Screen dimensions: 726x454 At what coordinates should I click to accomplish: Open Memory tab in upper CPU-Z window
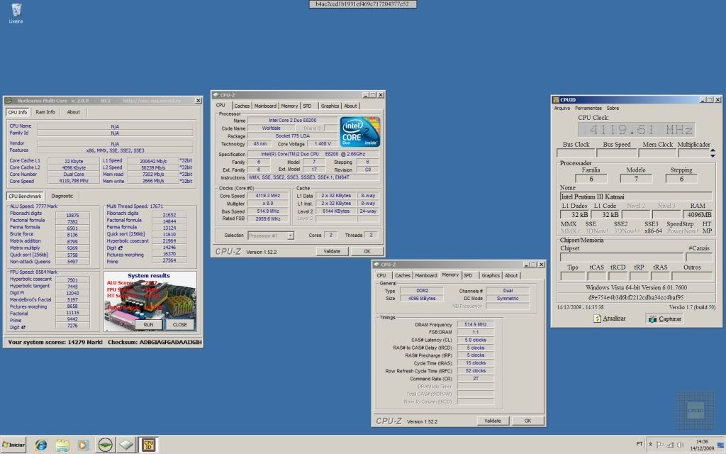[x=289, y=106]
